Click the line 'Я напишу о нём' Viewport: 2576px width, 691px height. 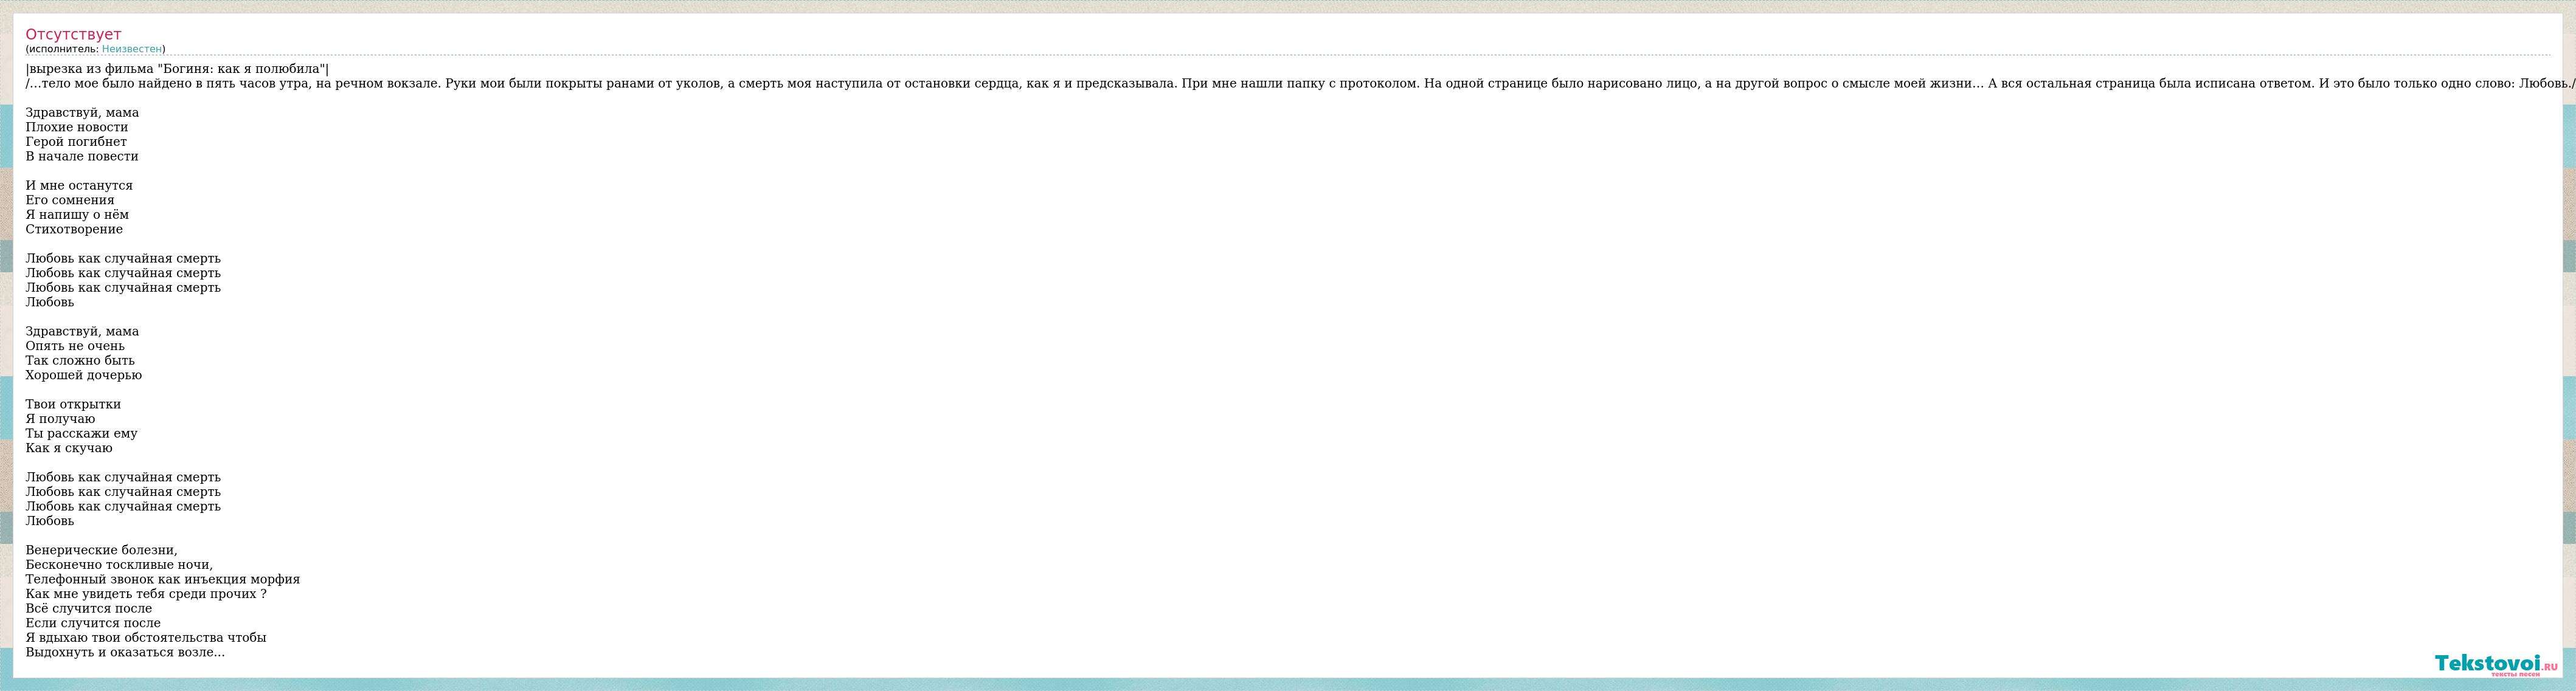coord(77,215)
